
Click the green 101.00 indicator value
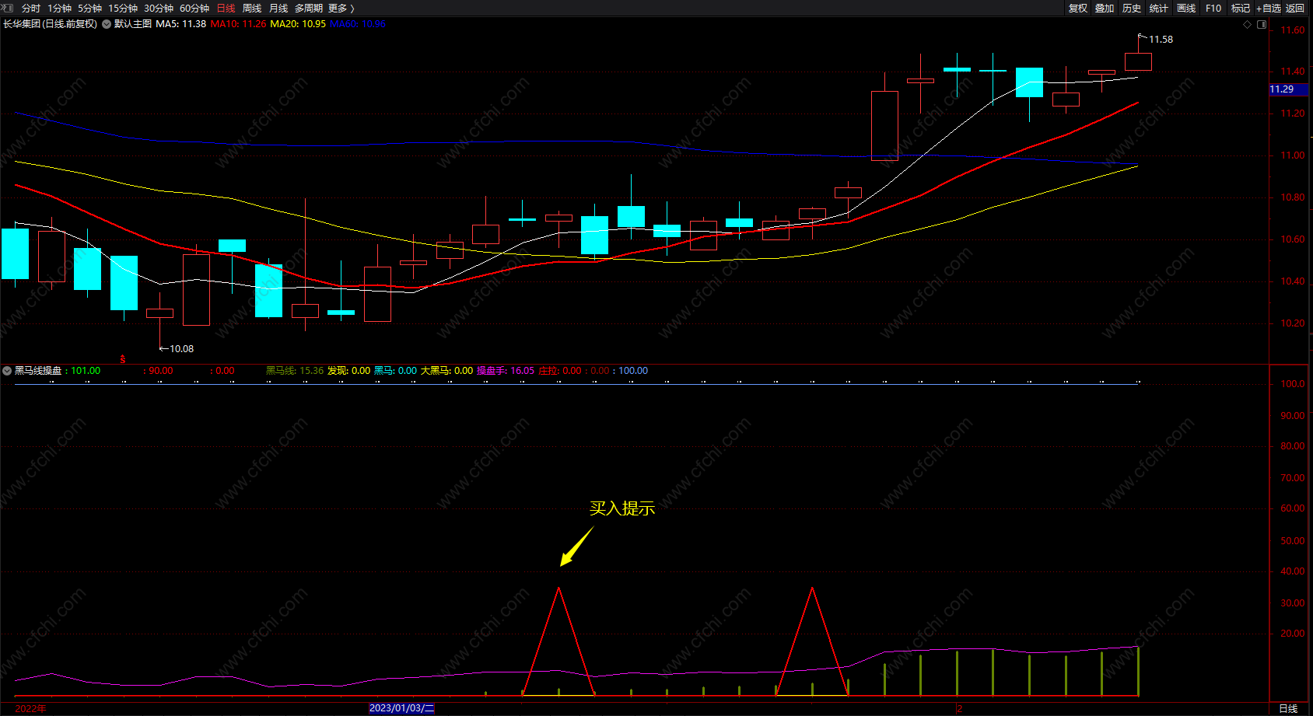point(86,371)
